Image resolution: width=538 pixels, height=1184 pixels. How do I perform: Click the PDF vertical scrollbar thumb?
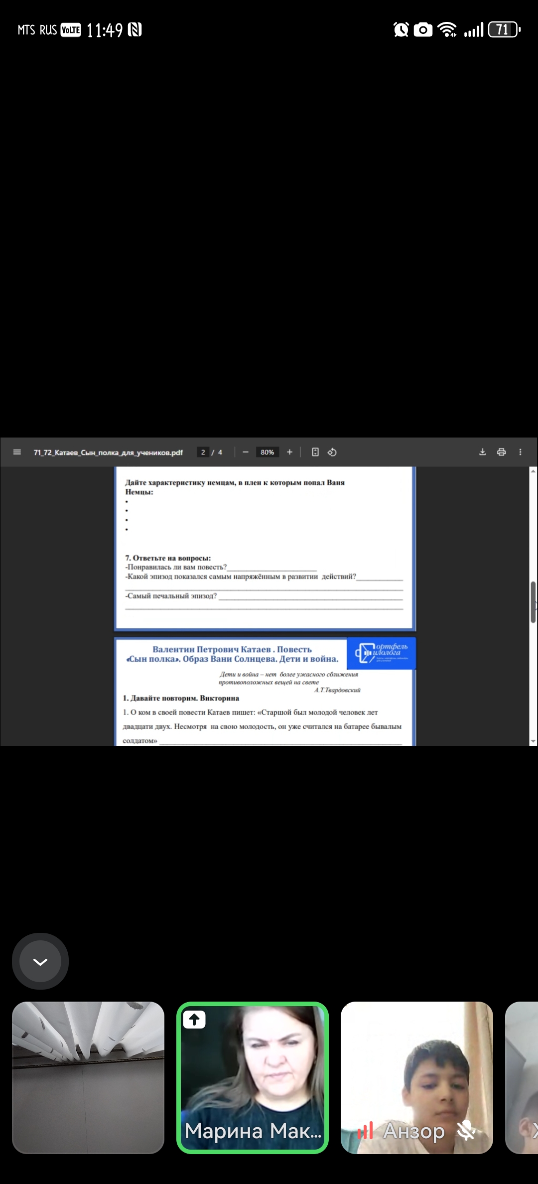point(533,602)
